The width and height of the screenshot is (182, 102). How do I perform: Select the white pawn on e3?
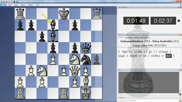(64, 71)
